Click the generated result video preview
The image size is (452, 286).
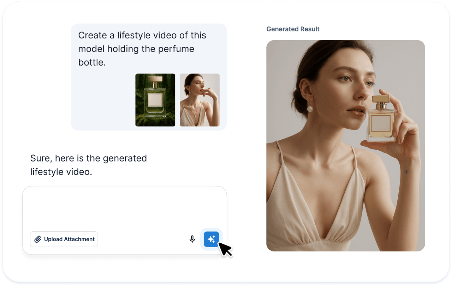coord(345,145)
